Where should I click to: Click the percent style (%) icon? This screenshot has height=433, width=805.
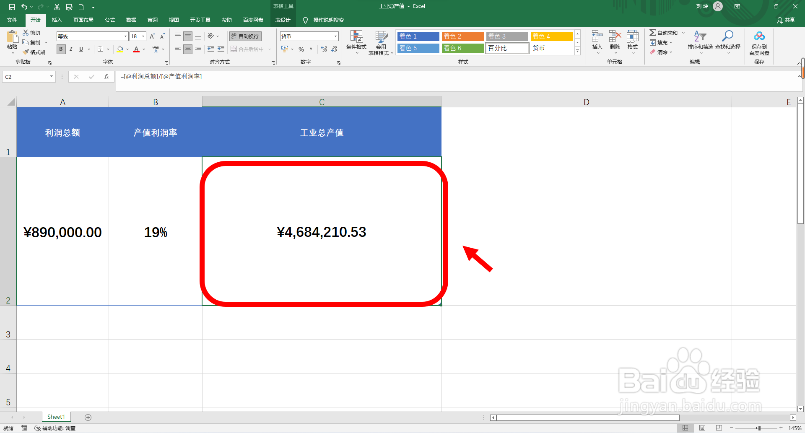pos(301,49)
